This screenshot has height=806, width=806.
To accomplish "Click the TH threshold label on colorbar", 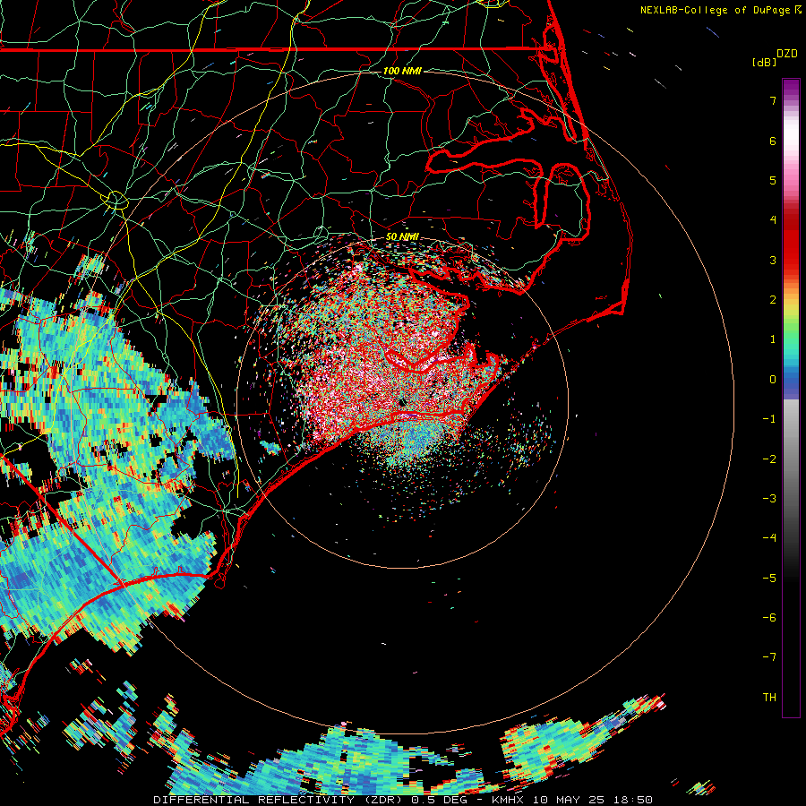I will [769, 698].
